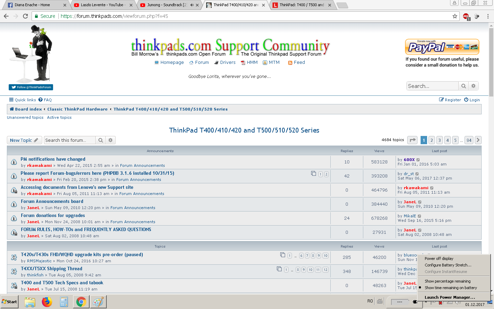494x309 pixels.
Task: Click the Search this forum field
Action: click(x=70, y=140)
